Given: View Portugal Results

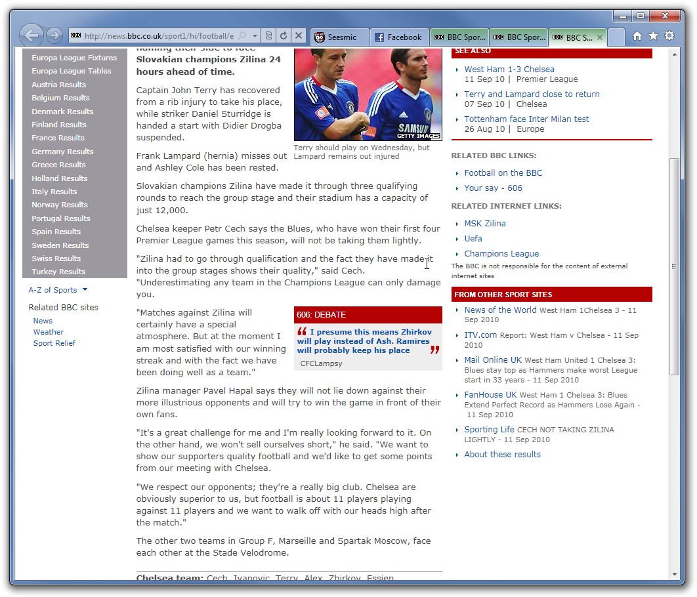Looking at the screenshot, I should click(61, 218).
